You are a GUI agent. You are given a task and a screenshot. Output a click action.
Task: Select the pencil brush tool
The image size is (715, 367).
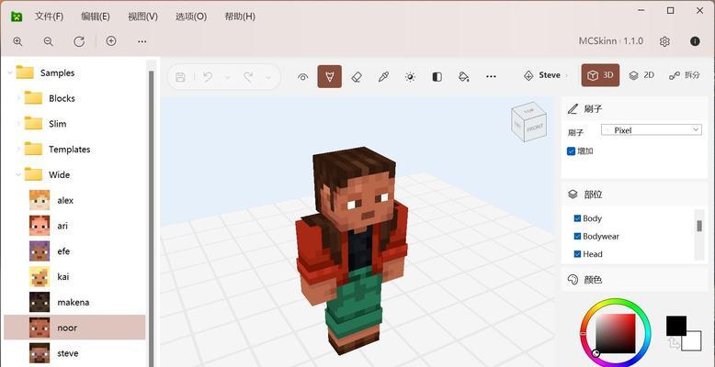[x=329, y=76]
